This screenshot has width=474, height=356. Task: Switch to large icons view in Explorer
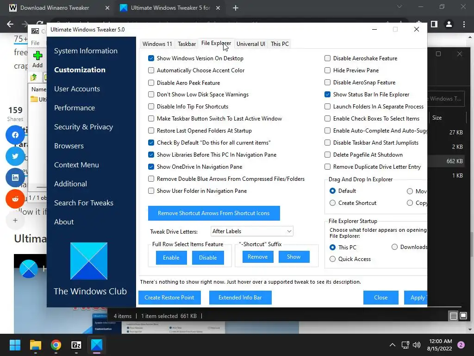point(463,316)
